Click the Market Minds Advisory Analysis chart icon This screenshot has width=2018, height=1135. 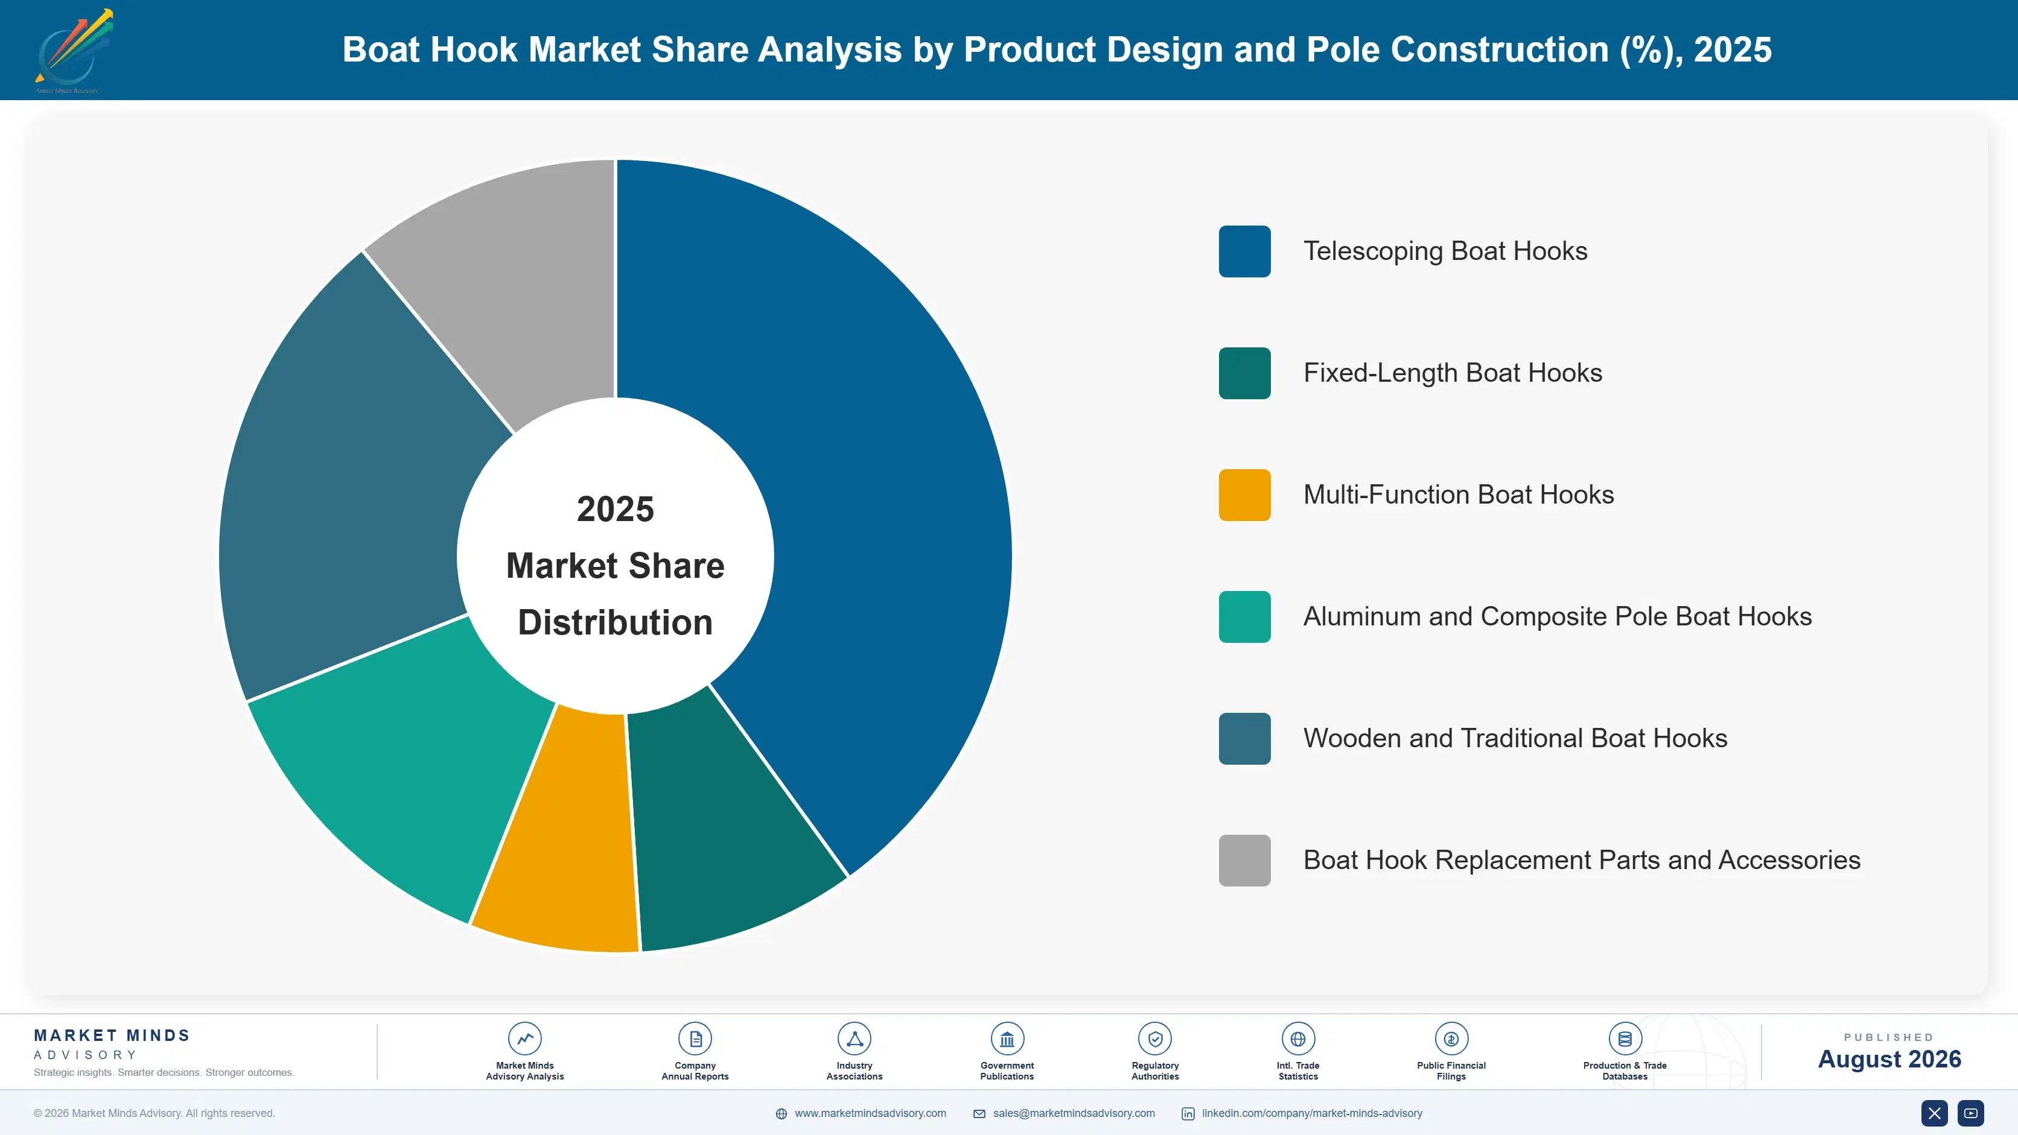pyautogui.click(x=525, y=1039)
